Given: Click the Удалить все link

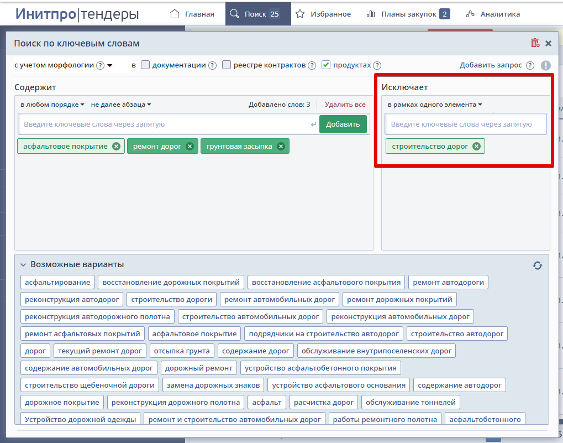Looking at the screenshot, I should 345,105.
